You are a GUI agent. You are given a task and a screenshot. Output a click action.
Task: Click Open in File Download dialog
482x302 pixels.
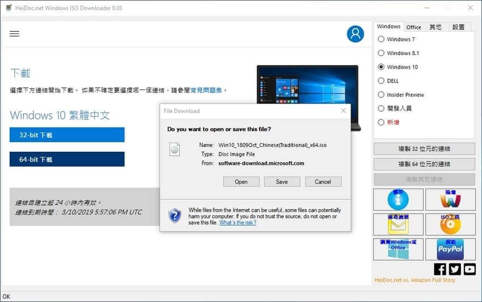pos(242,181)
